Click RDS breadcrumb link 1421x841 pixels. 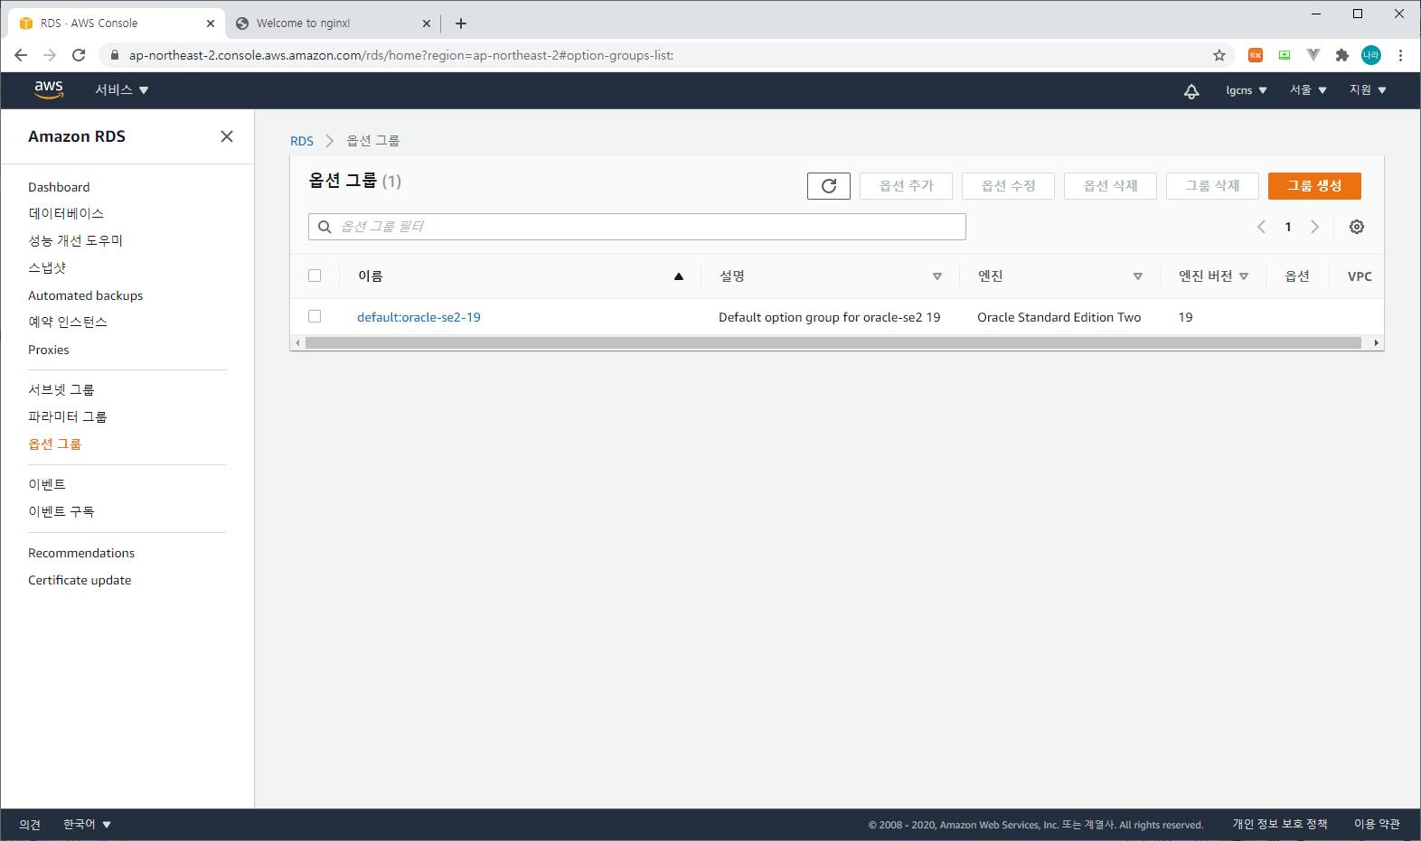[x=302, y=141]
